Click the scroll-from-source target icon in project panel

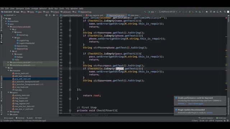click(x=46, y=15)
